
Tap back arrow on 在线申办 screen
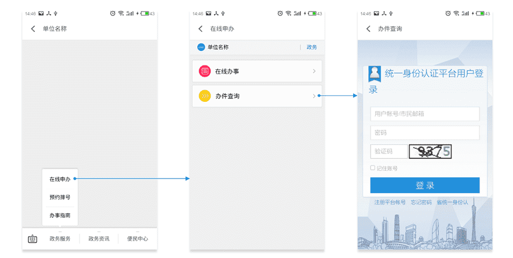click(x=201, y=29)
